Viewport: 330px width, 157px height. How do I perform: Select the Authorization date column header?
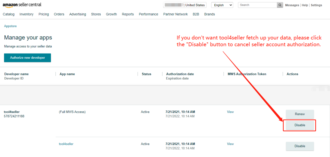click(180, 74)
